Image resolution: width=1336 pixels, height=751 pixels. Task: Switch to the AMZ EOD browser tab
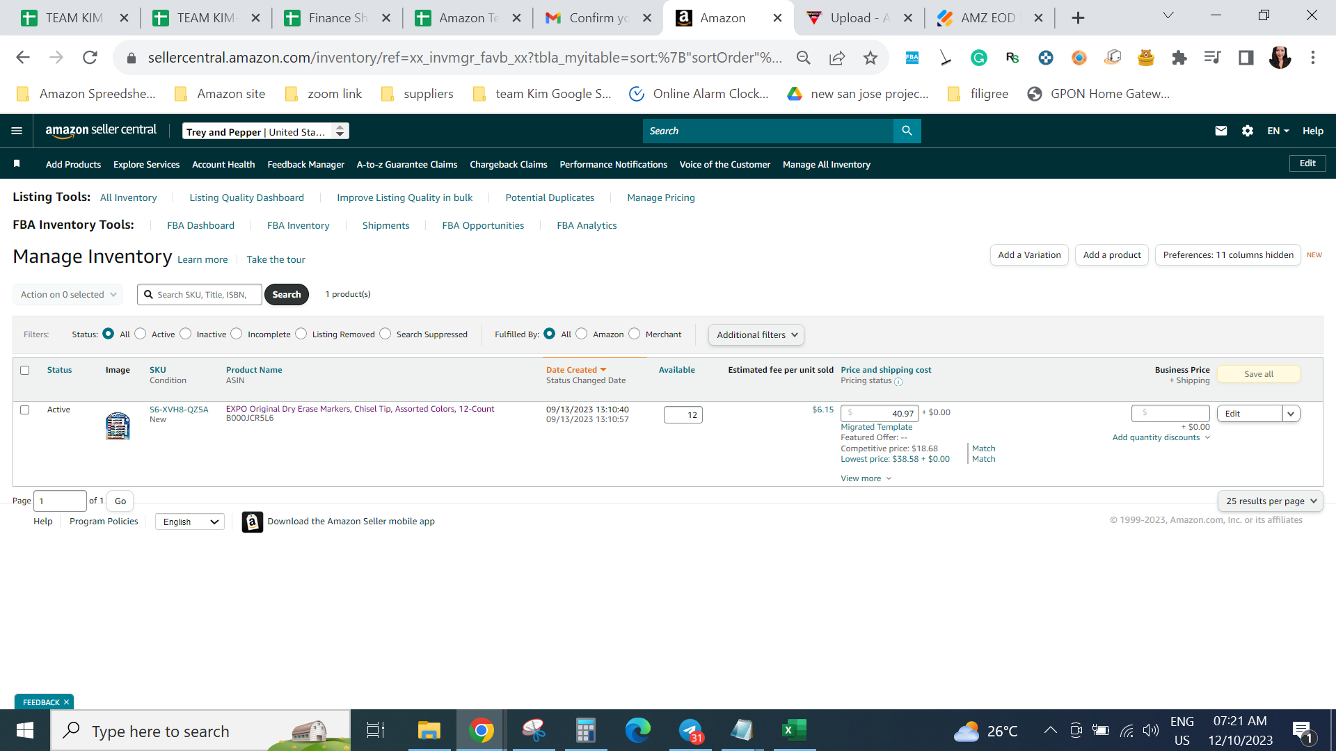pyautogui.click(x=990, y=18)
